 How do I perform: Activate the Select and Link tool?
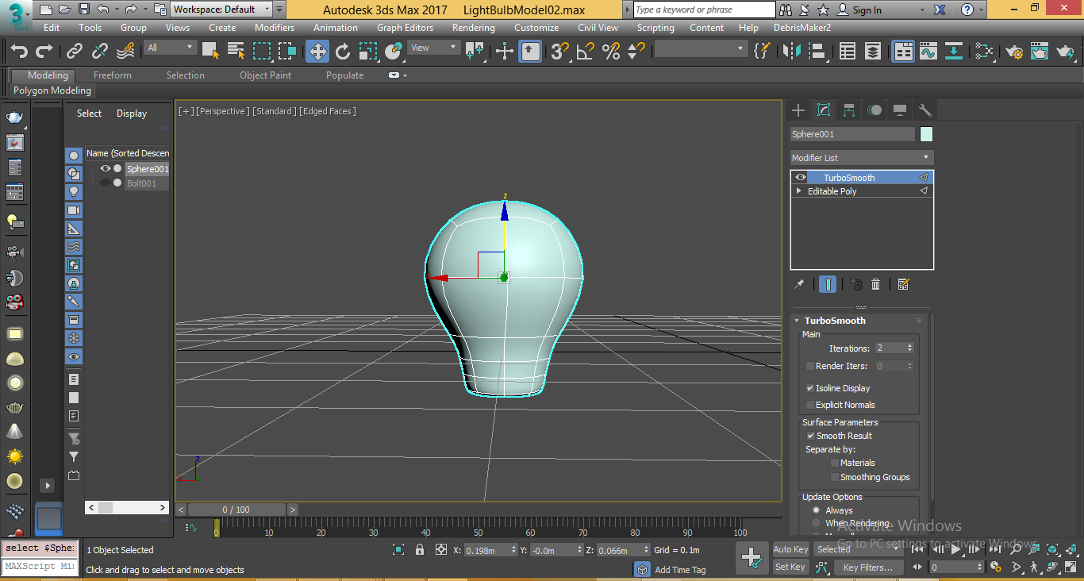click(75, 51)
